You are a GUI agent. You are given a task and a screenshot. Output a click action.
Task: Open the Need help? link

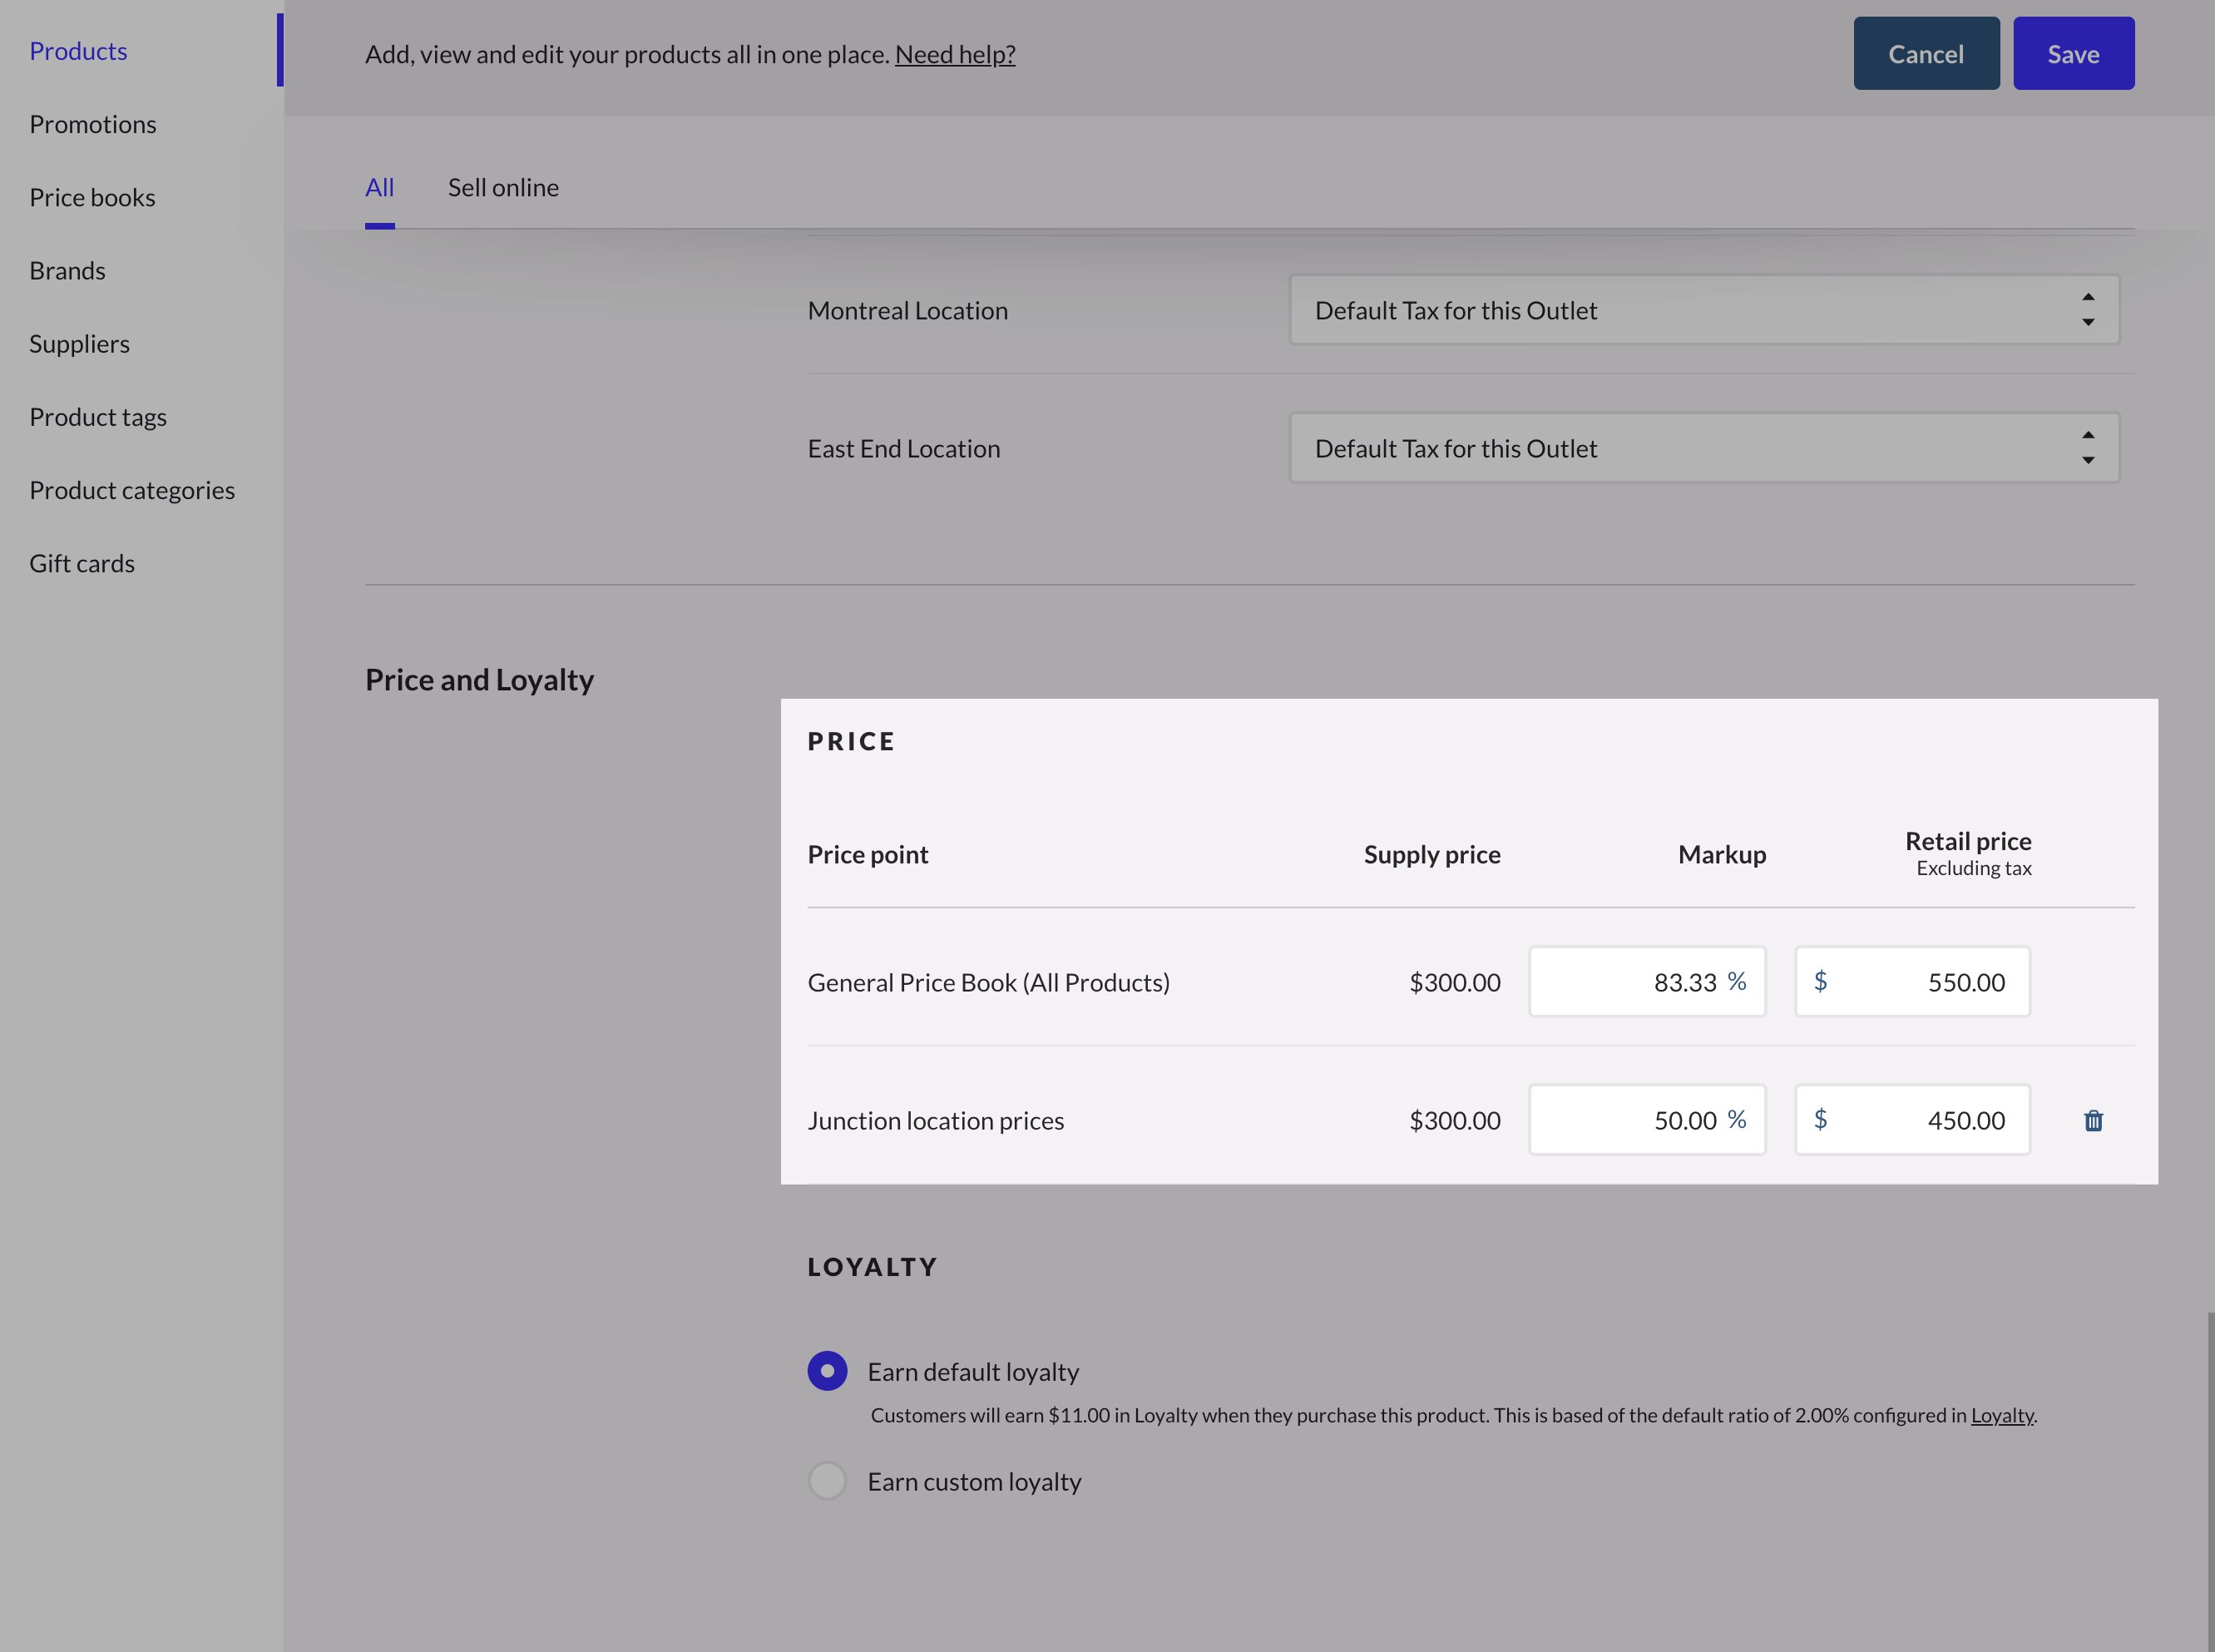point(956,54)
